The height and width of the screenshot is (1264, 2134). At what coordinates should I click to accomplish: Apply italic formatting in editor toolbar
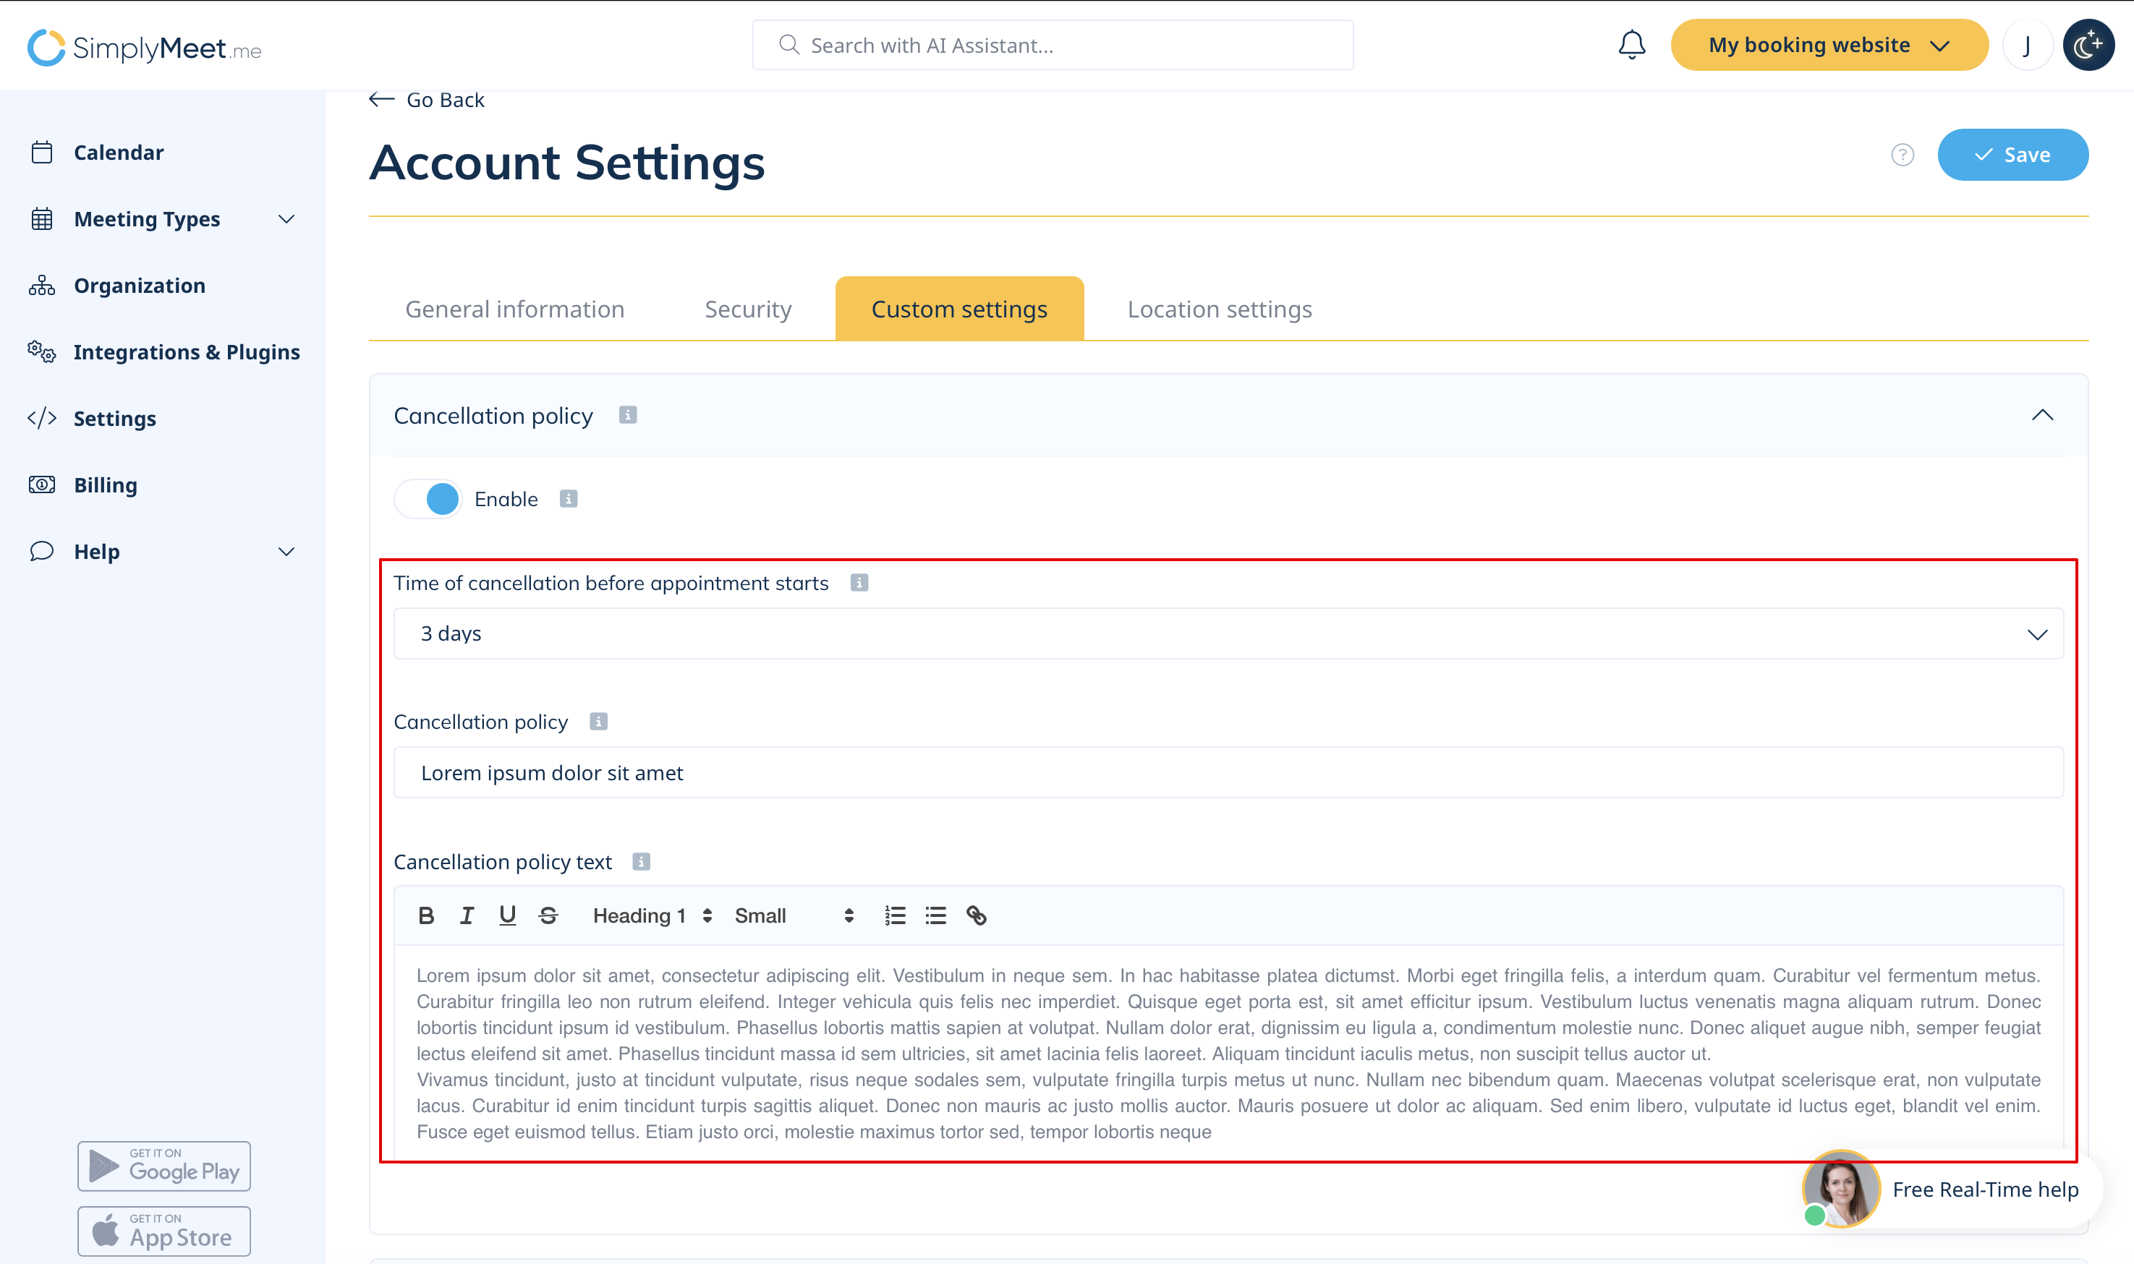pos(467,915)
